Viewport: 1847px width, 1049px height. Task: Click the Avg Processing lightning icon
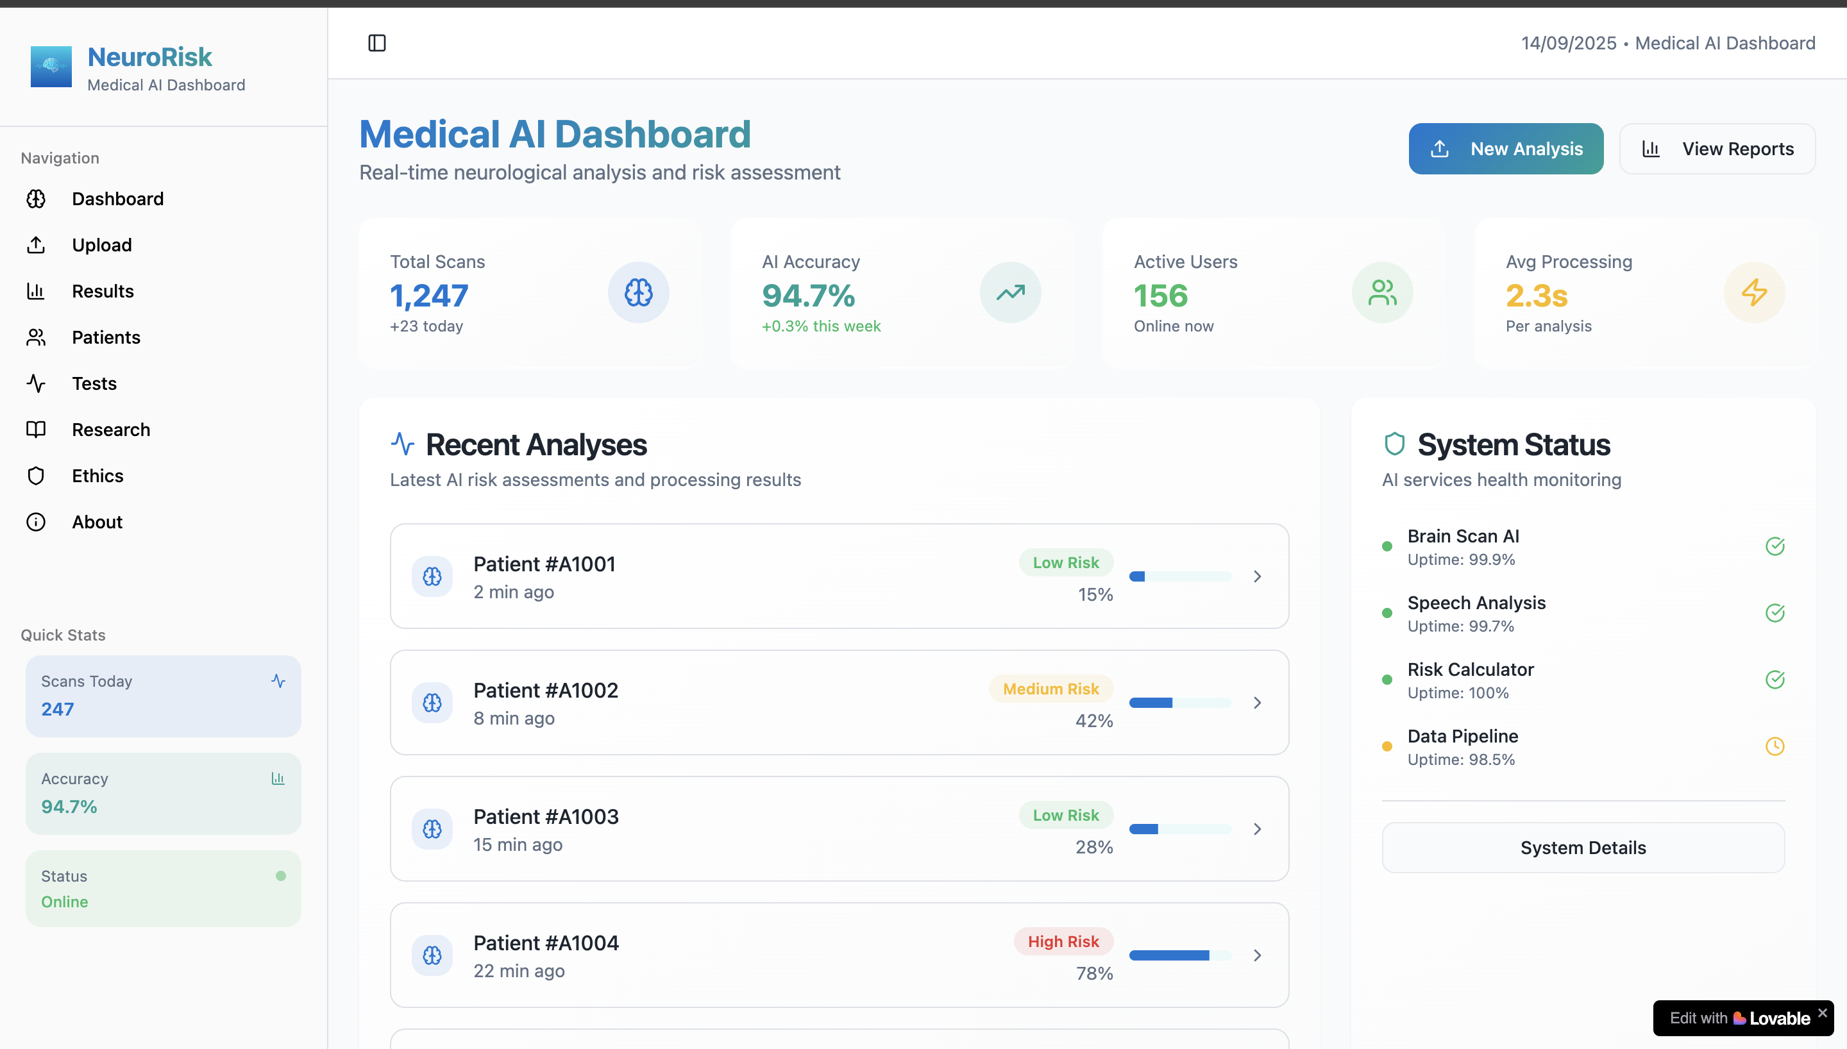pos(1754,292)
